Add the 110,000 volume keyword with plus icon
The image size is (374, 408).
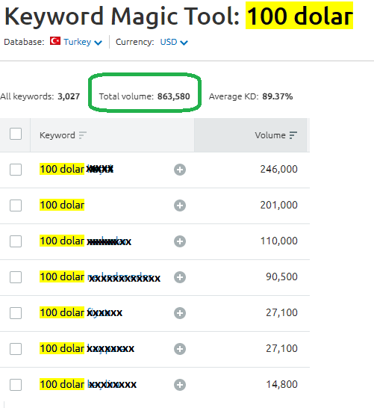click(180, 241)
